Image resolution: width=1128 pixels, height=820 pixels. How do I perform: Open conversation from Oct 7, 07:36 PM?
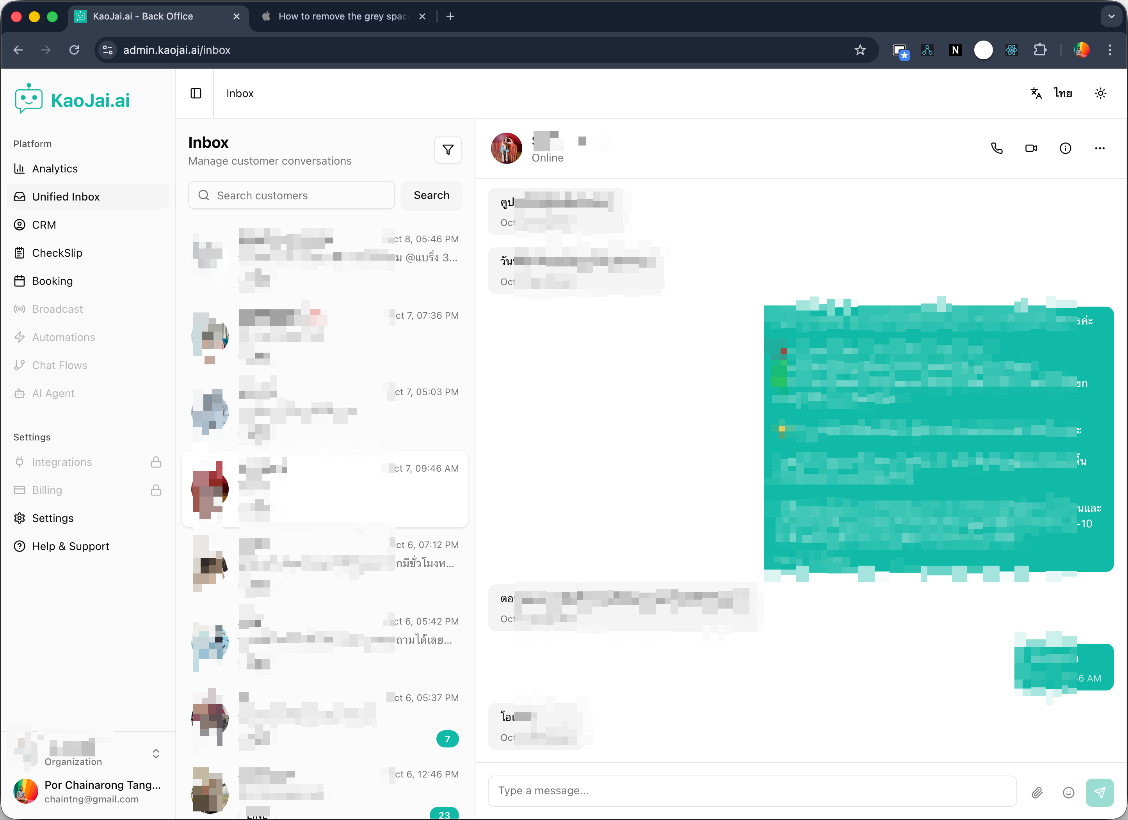(325, 334)
